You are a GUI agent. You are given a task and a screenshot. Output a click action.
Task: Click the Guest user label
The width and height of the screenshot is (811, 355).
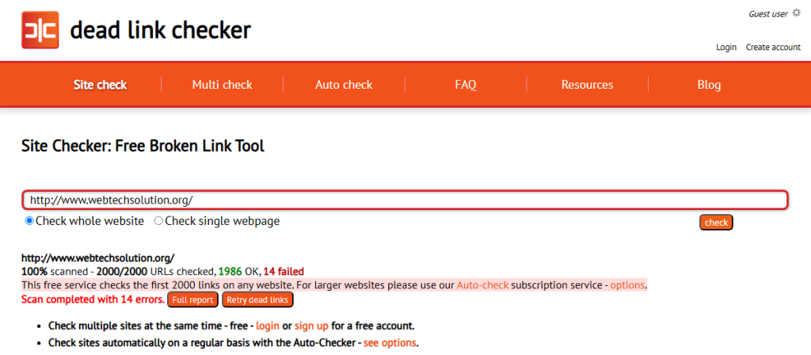point(768,14)
